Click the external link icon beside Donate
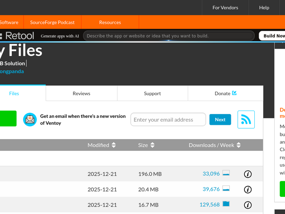Image resolution: width=285 pixels, height=214 pixels. tap(234, 93)
